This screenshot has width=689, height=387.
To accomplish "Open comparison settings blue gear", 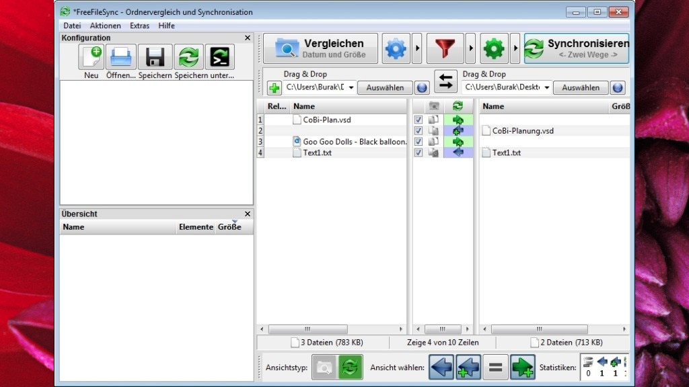I will point(396,48).
